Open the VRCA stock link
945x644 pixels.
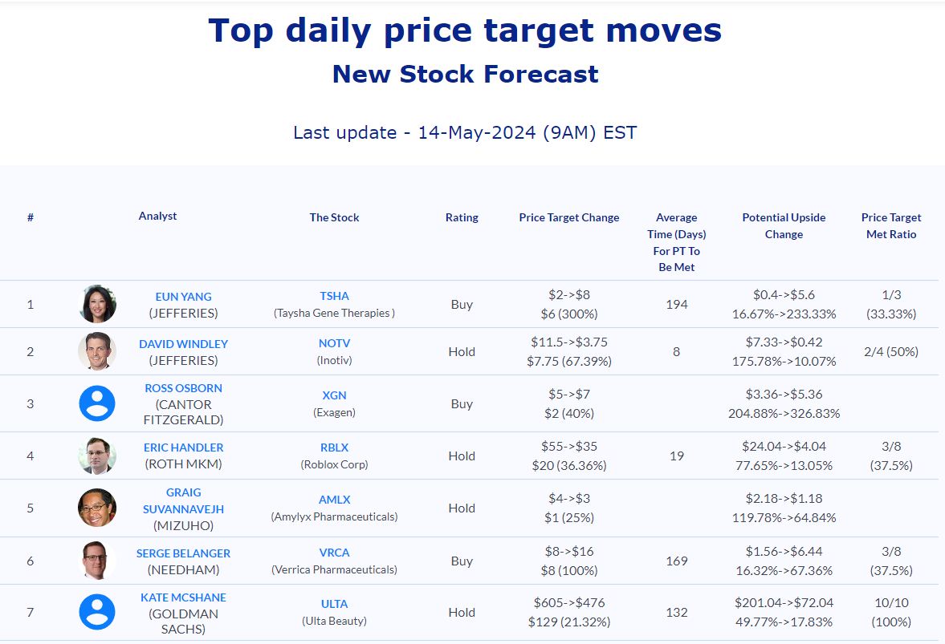click(335, 553)
